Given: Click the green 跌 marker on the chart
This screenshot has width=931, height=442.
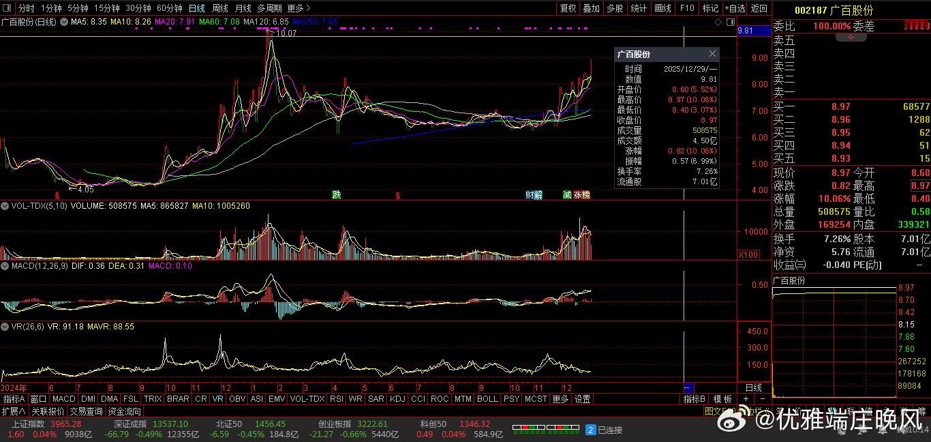Looking at the screenshot, I should click(336, 195).
